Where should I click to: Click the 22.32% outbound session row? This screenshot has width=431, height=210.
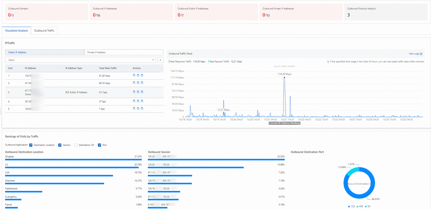[x=216, y=158]
